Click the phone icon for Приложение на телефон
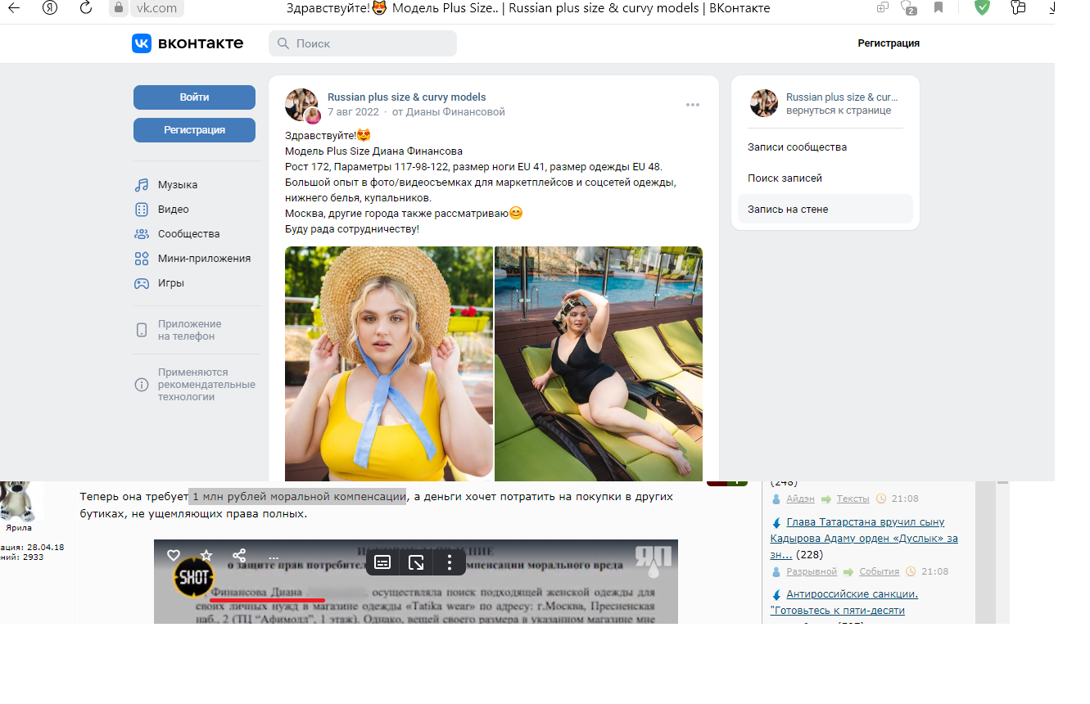This screenshot has height=704, width=1090. pos(142,330)
